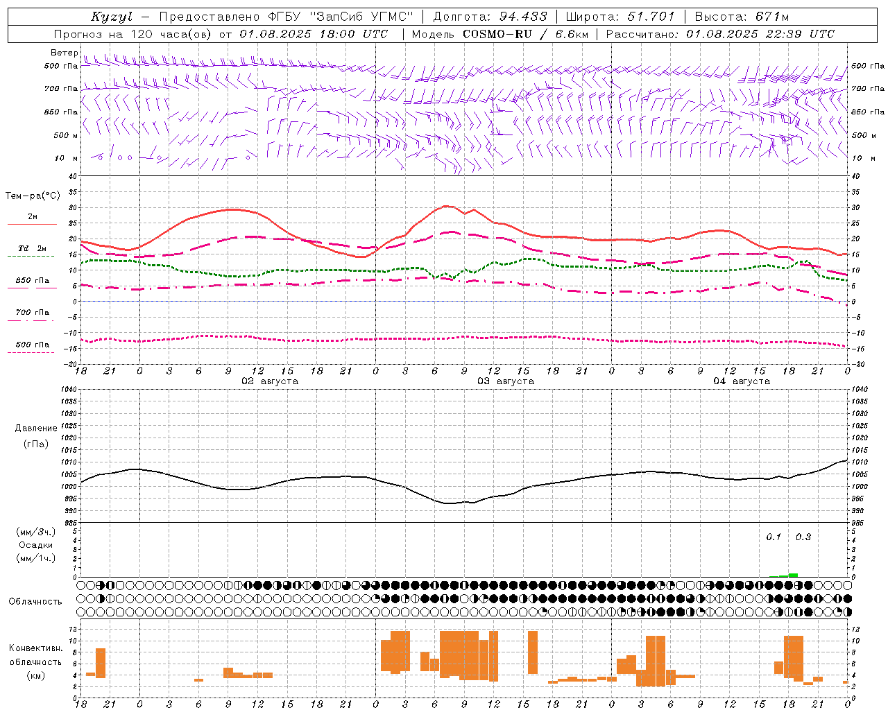Screen dimensions: 888x710
Task: Click the Долгота: 94.433 value
Action: 490,17
